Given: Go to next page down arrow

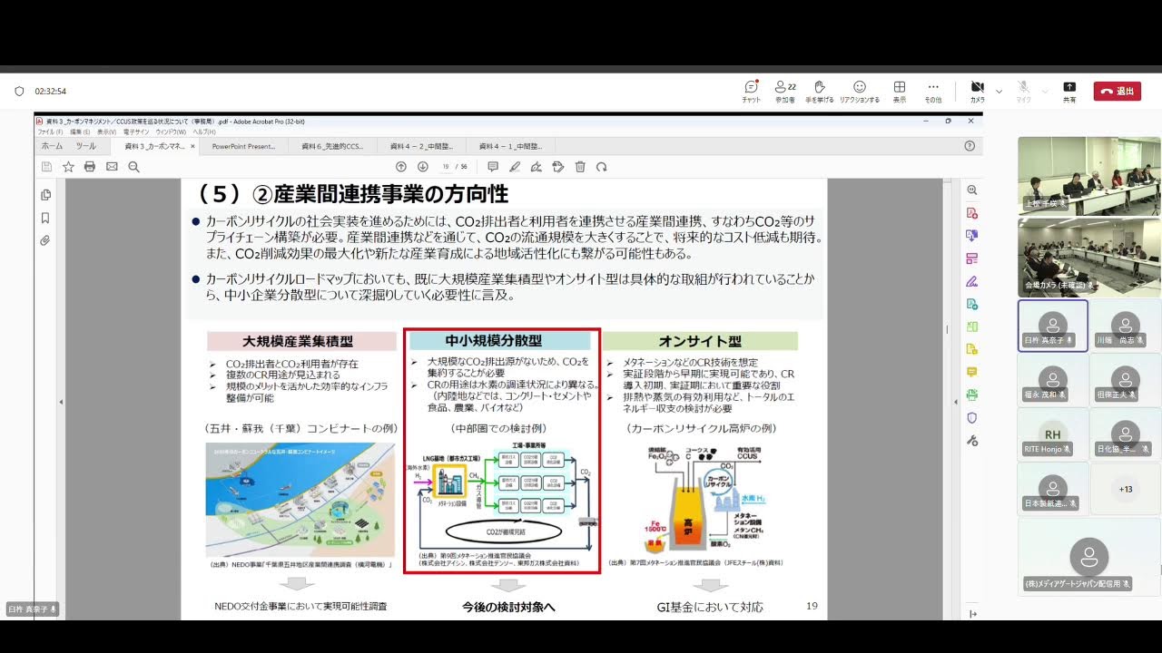Looking at the screenshot, I should (422, 167).
